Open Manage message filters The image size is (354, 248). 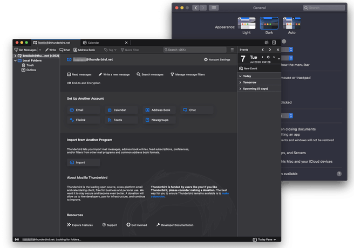(x=188, y=74)
